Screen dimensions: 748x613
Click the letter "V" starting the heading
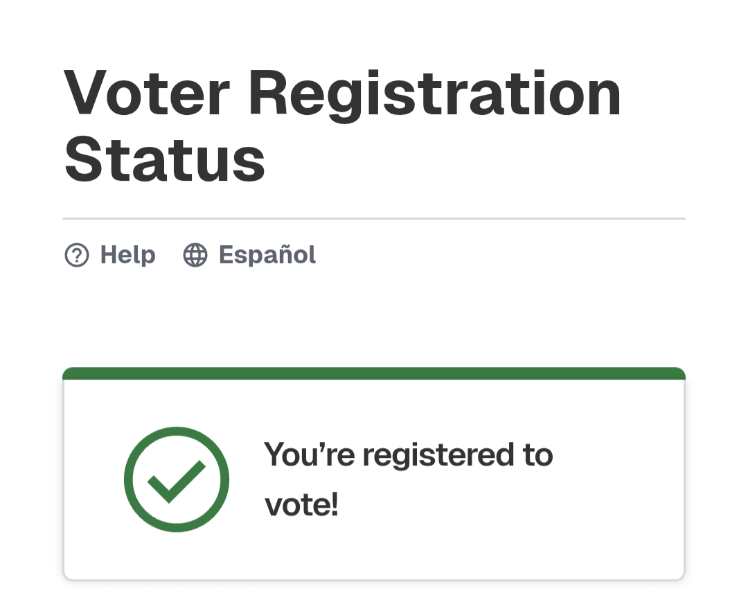pyautogui.click(x=83, y=94)
